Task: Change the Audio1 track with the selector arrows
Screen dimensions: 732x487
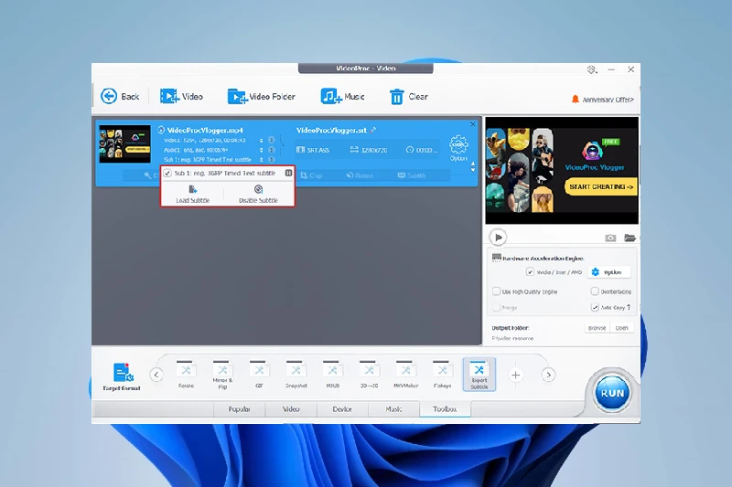Action: [x=261, y=150]
